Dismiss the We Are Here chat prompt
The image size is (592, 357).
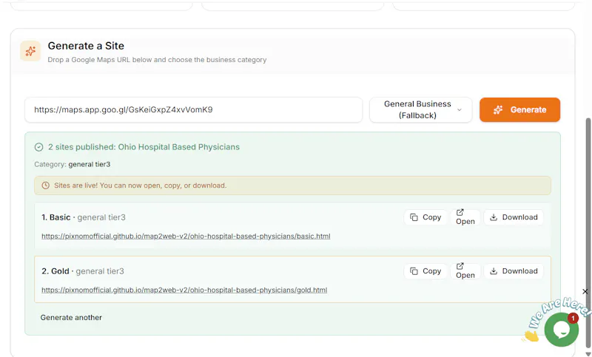585,291
